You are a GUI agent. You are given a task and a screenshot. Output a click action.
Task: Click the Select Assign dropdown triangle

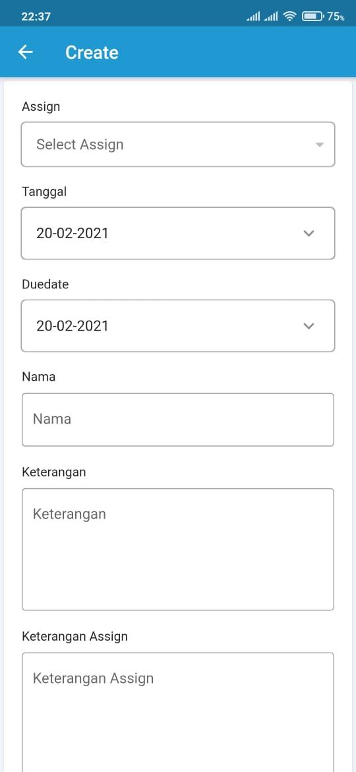pyautogui.click(x=320, y=145)
